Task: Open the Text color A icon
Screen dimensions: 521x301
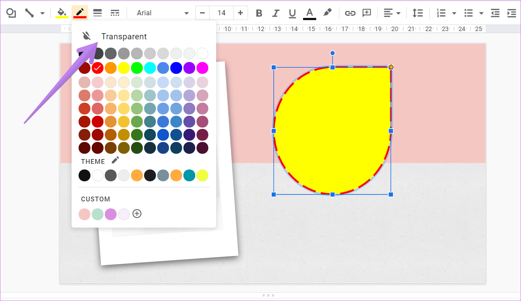Action: tap(309, 13)
